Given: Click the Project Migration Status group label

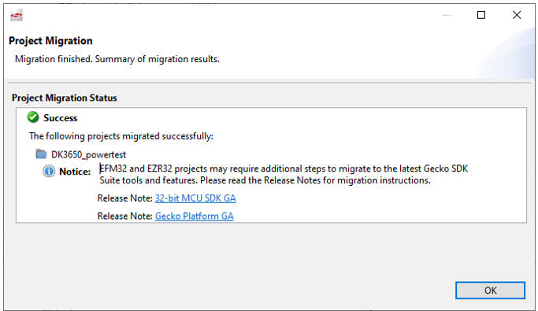Looking at the screenshot, I should point(65,98).
